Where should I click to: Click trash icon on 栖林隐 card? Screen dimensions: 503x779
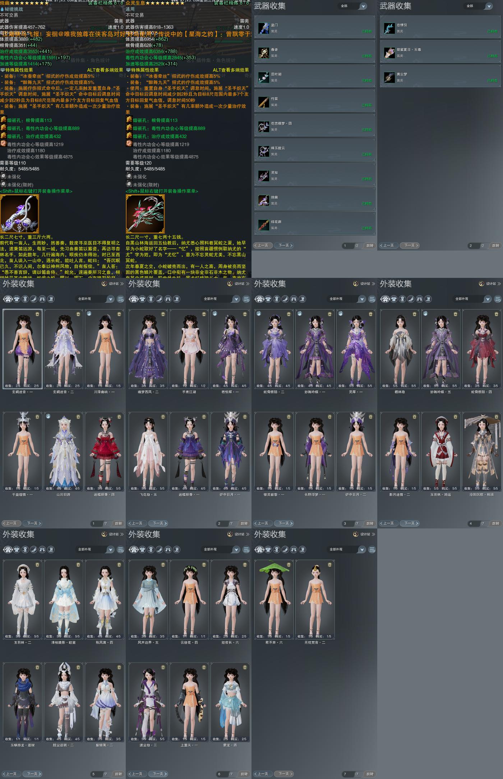[x=415, y=314]
